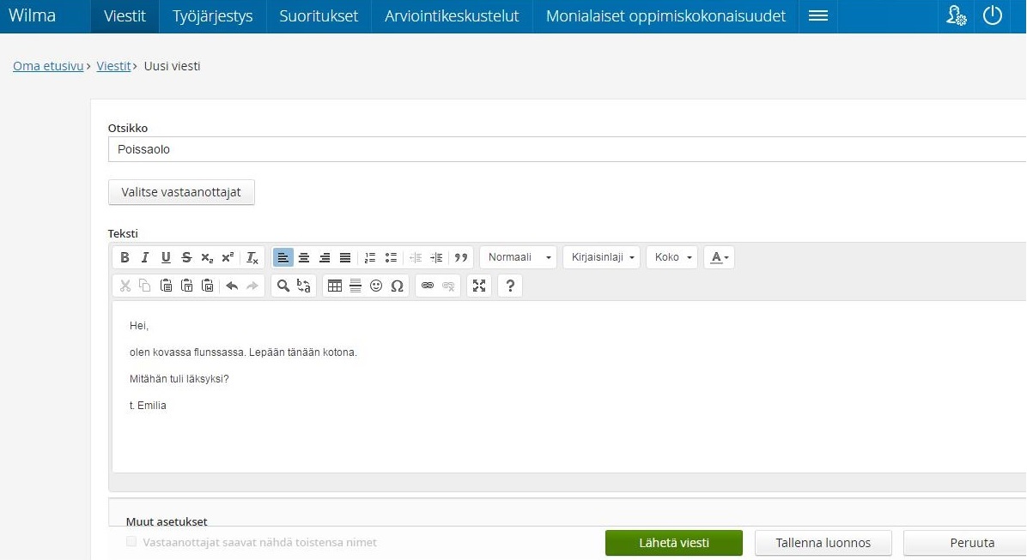Add a hyperlink to the text
1027x560 pixels.
[428, 286]
